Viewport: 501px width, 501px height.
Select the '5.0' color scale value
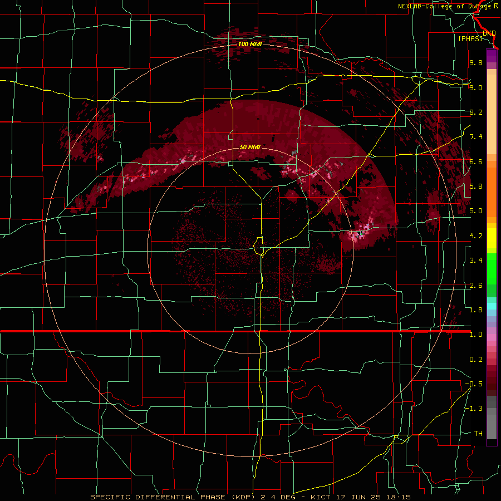(x=476, y=211)
